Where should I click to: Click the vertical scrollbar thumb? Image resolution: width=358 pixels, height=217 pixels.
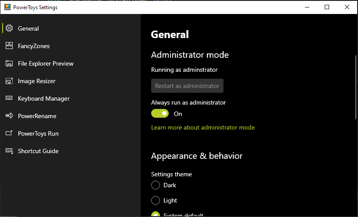coord(355,87)
